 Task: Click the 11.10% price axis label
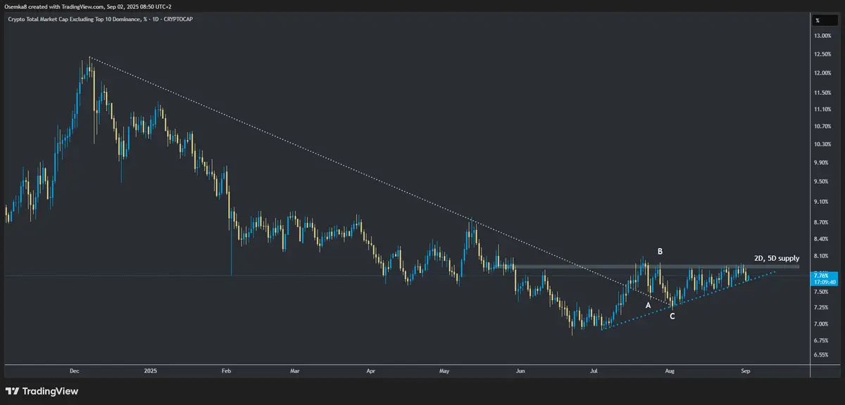click(822, 110)
